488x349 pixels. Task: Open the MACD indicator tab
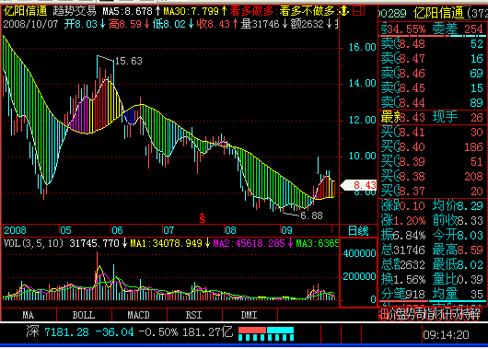pos(139,315)
